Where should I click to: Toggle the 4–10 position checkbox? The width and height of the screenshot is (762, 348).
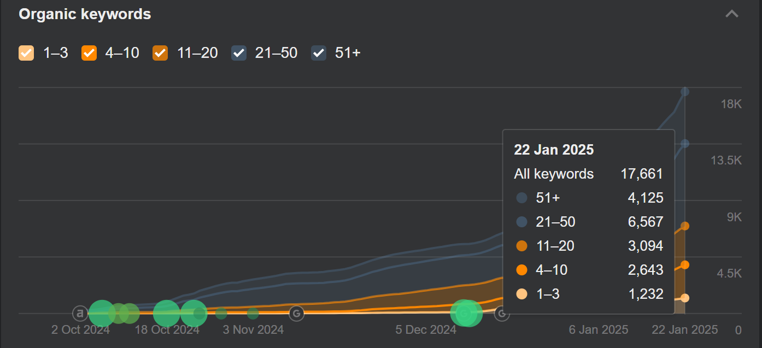pyautogui.click(x=89, y=53)
